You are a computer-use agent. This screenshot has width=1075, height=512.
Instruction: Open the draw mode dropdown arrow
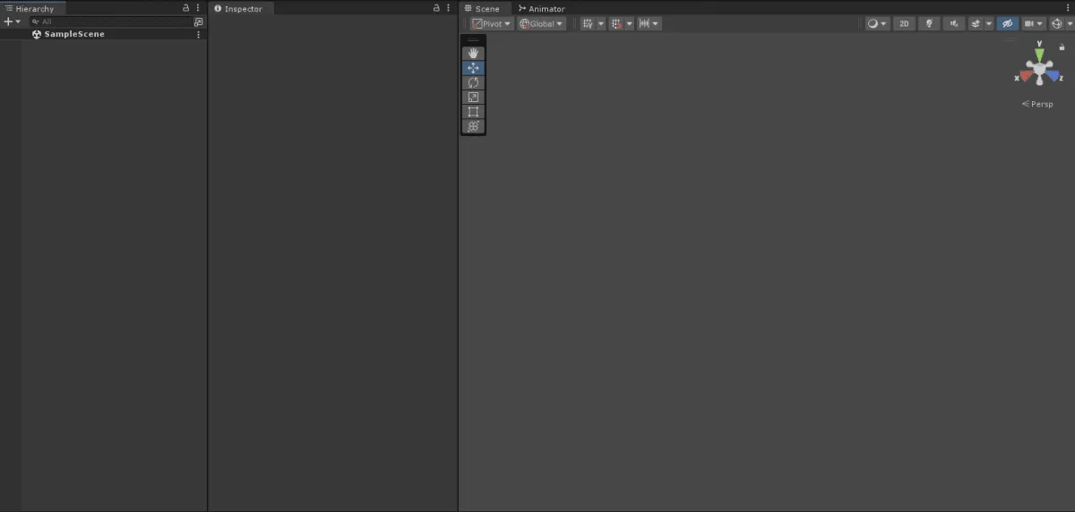(x=884, y=24)
